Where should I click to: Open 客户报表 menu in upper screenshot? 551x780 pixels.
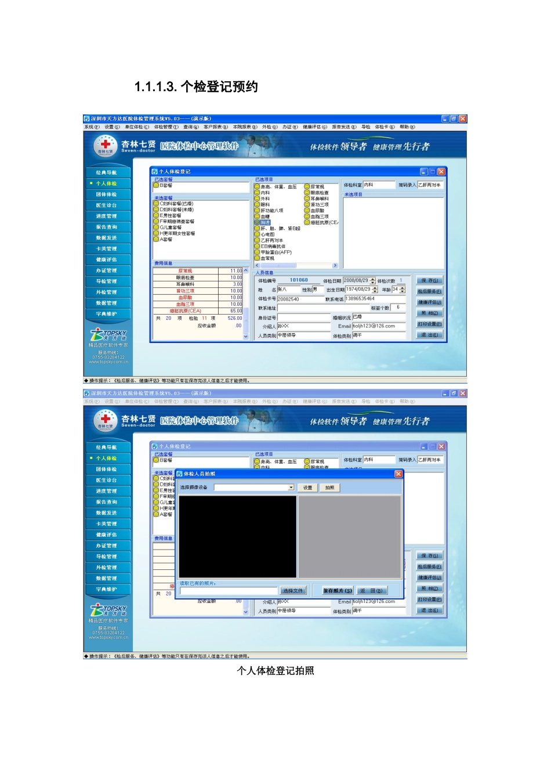pos(216,127)
